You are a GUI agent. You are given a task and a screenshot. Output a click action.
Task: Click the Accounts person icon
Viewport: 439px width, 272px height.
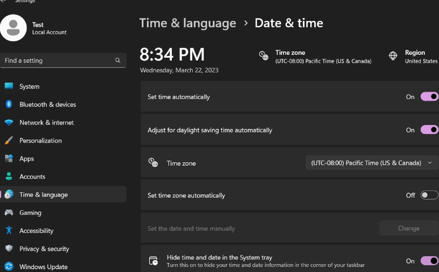click(9, 177)
